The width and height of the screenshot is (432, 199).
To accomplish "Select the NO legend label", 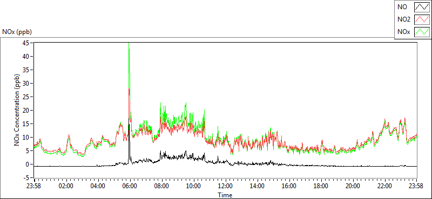I will (x=402, y=7).
